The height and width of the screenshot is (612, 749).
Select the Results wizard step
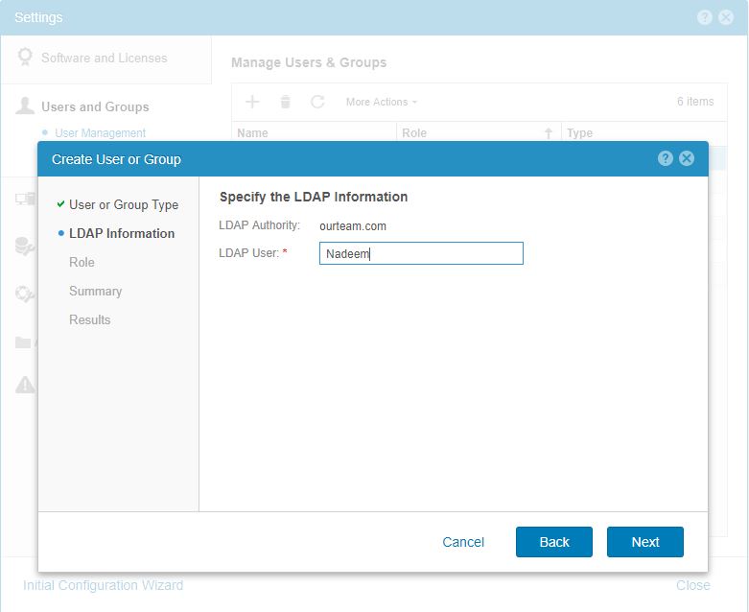89,319
